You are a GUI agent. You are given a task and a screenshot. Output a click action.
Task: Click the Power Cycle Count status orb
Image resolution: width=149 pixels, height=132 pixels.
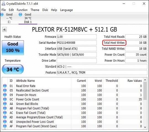(5, 99)
